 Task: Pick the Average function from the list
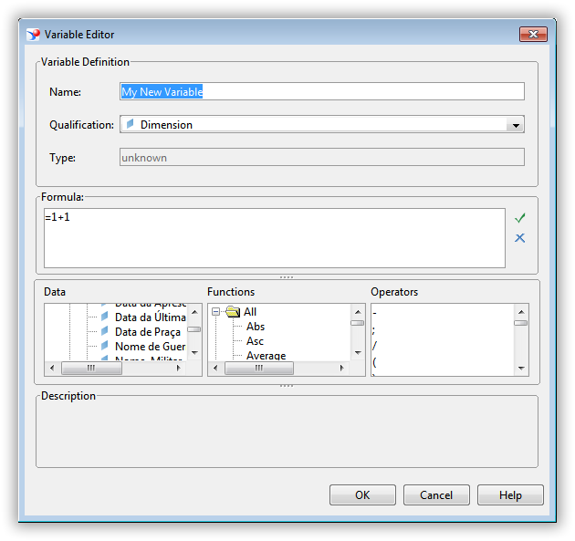coord(266,356)
